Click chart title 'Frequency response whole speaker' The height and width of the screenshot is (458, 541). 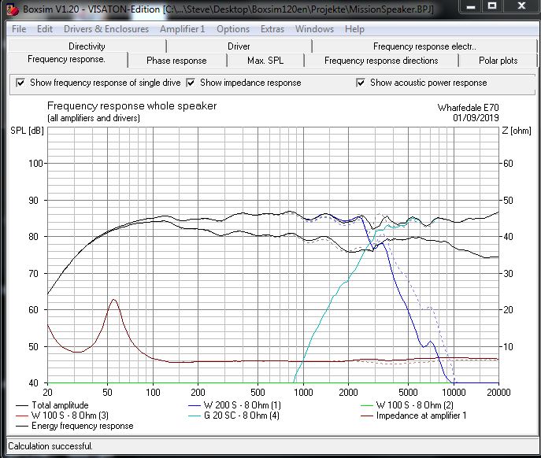tap(132, 106)
